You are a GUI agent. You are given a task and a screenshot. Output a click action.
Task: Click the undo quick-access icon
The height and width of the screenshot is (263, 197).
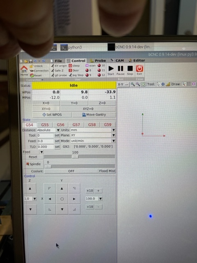coord(35,61)
